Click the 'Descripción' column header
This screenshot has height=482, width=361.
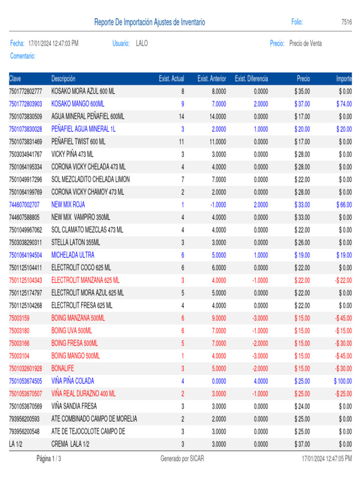63,79
